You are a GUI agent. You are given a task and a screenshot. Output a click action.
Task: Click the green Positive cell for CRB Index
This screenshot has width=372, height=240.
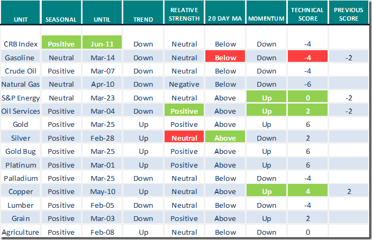point(61,44)
